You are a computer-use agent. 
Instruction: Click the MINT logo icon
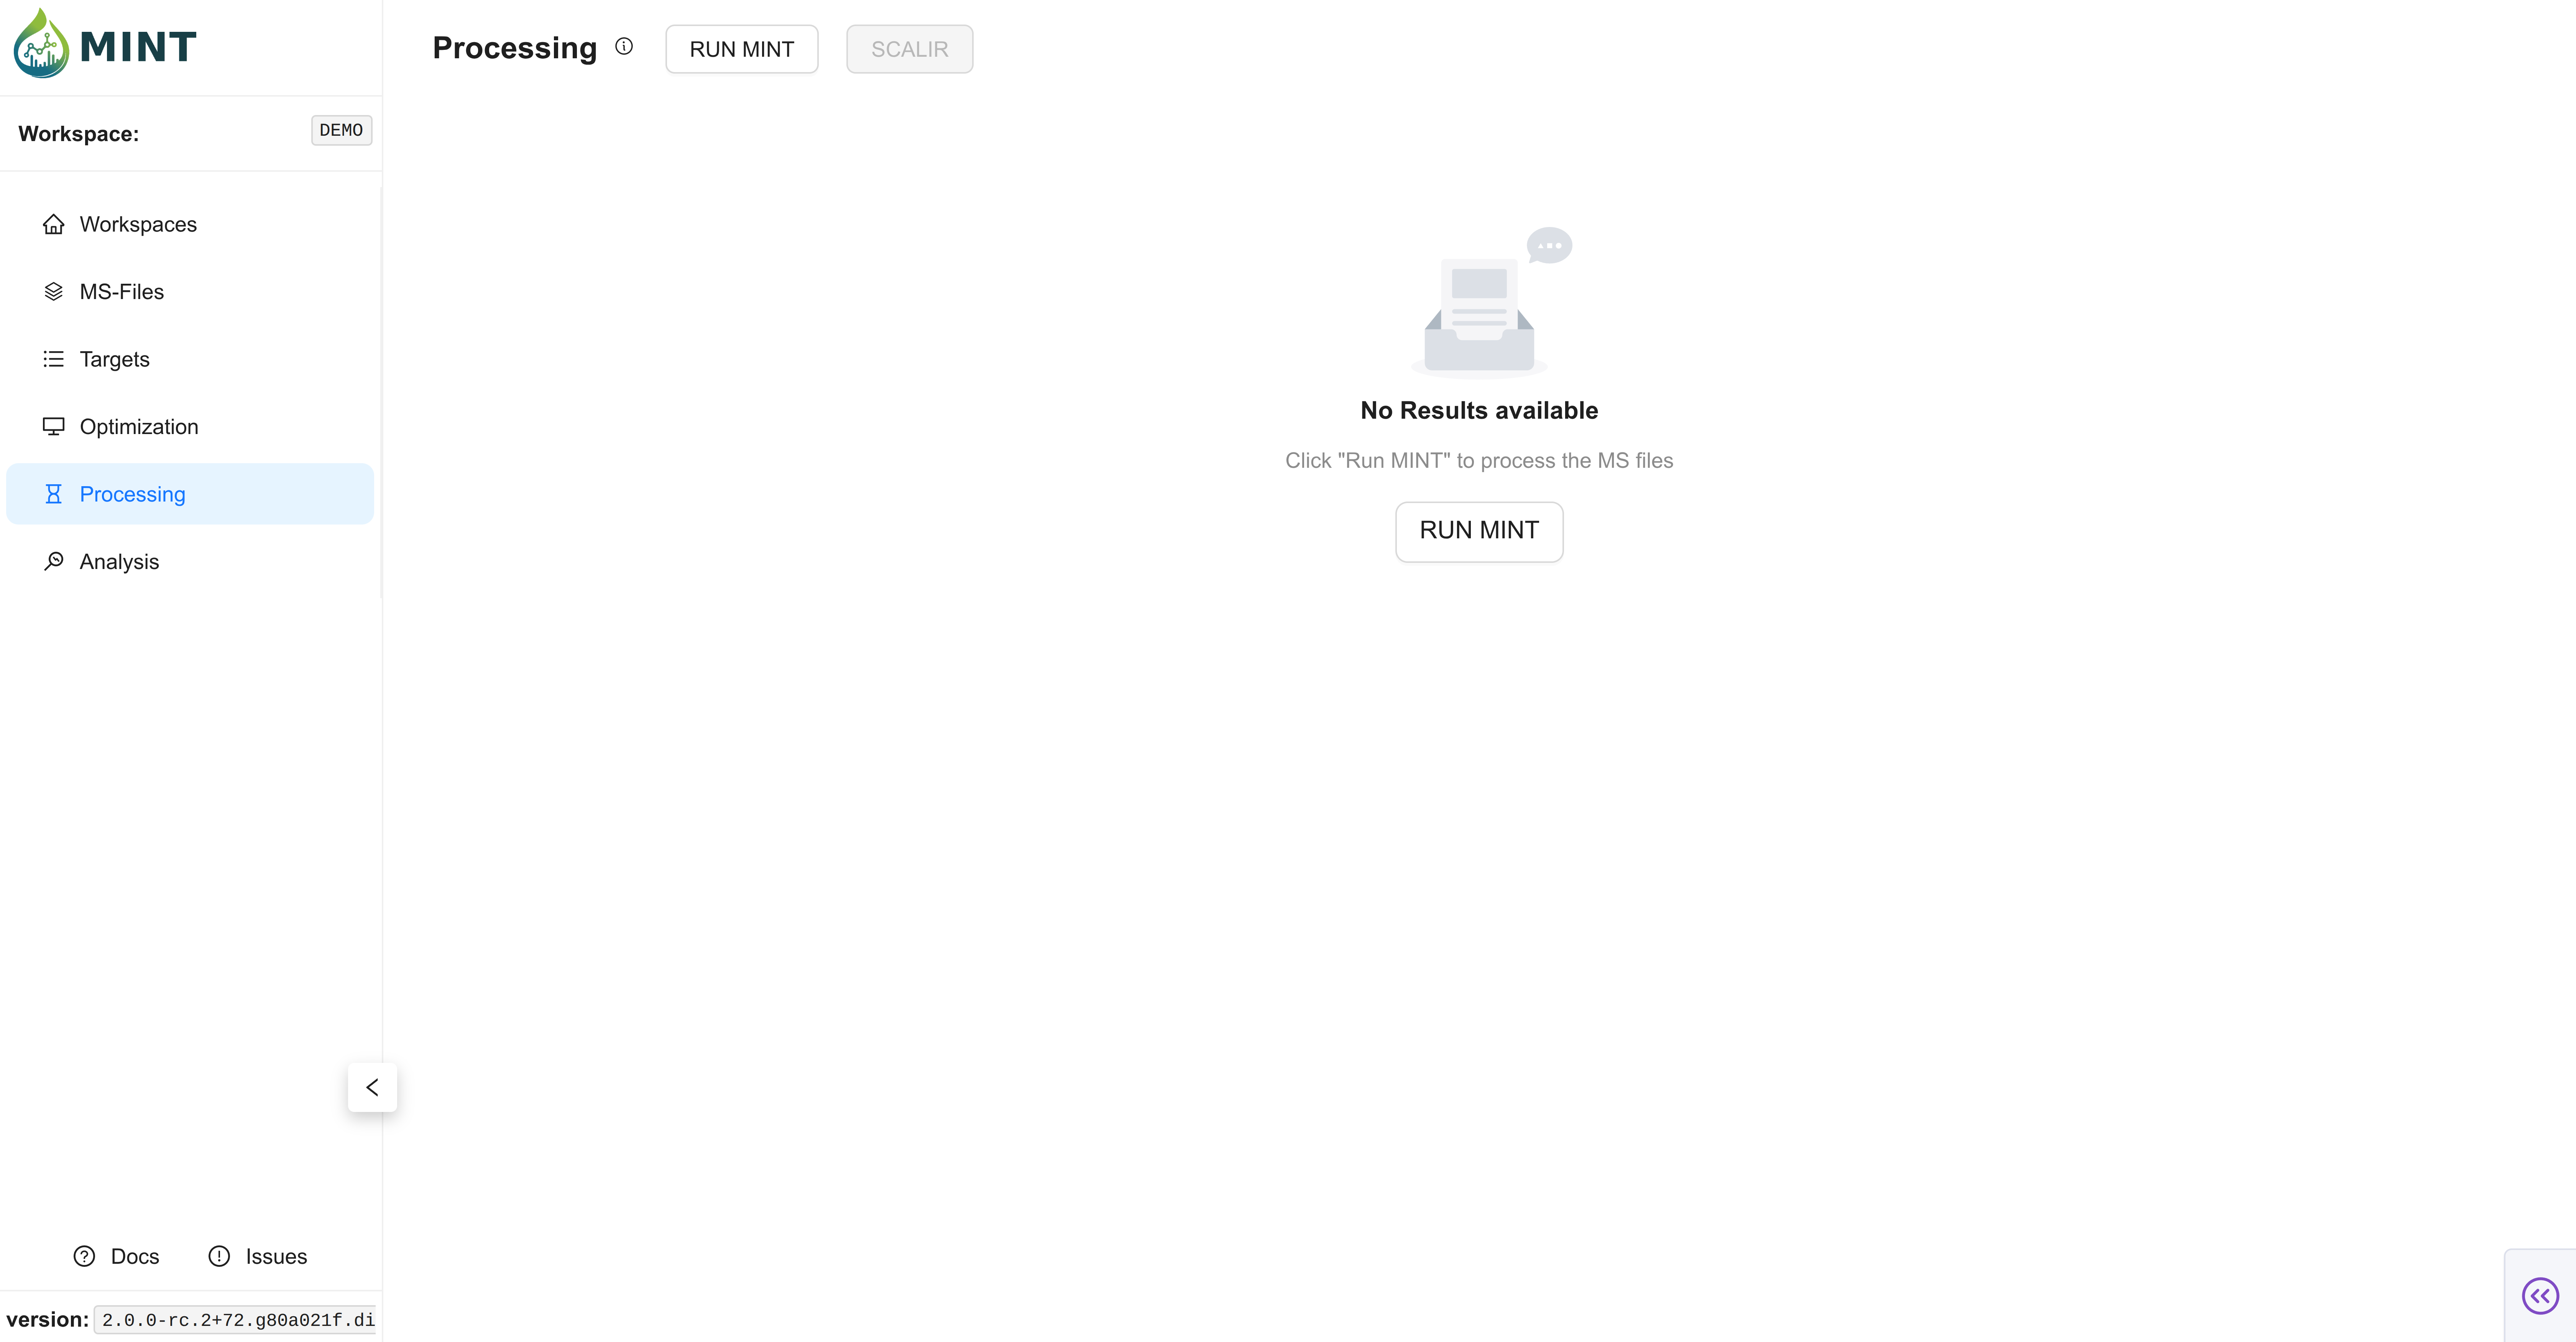pos(41,45)
